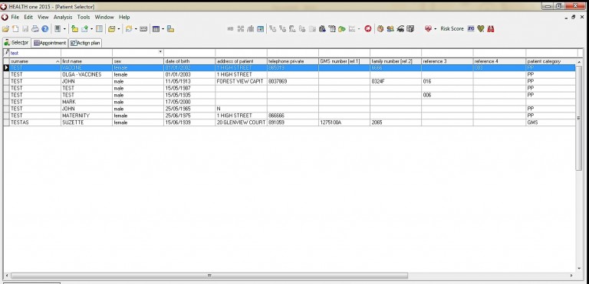
Task: Select the OLGA - VACCINES patient row
Action: (x=289, y=75)
